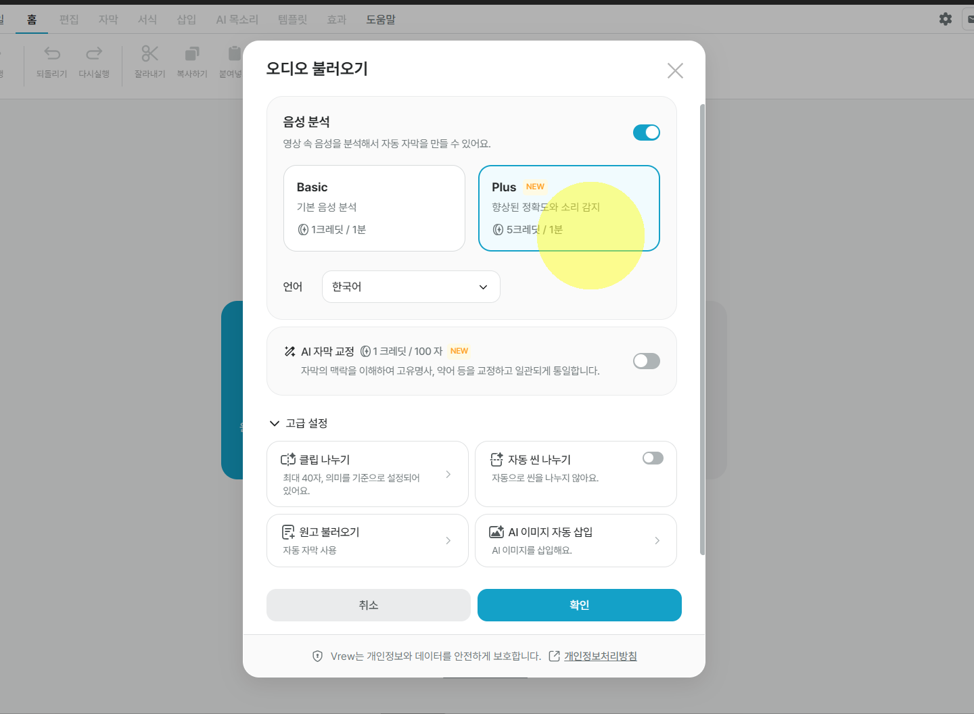This screenshot has height=714, width=974.
Task: Click the credit icon next to AI 자막 교정
Action: point(365,352)
